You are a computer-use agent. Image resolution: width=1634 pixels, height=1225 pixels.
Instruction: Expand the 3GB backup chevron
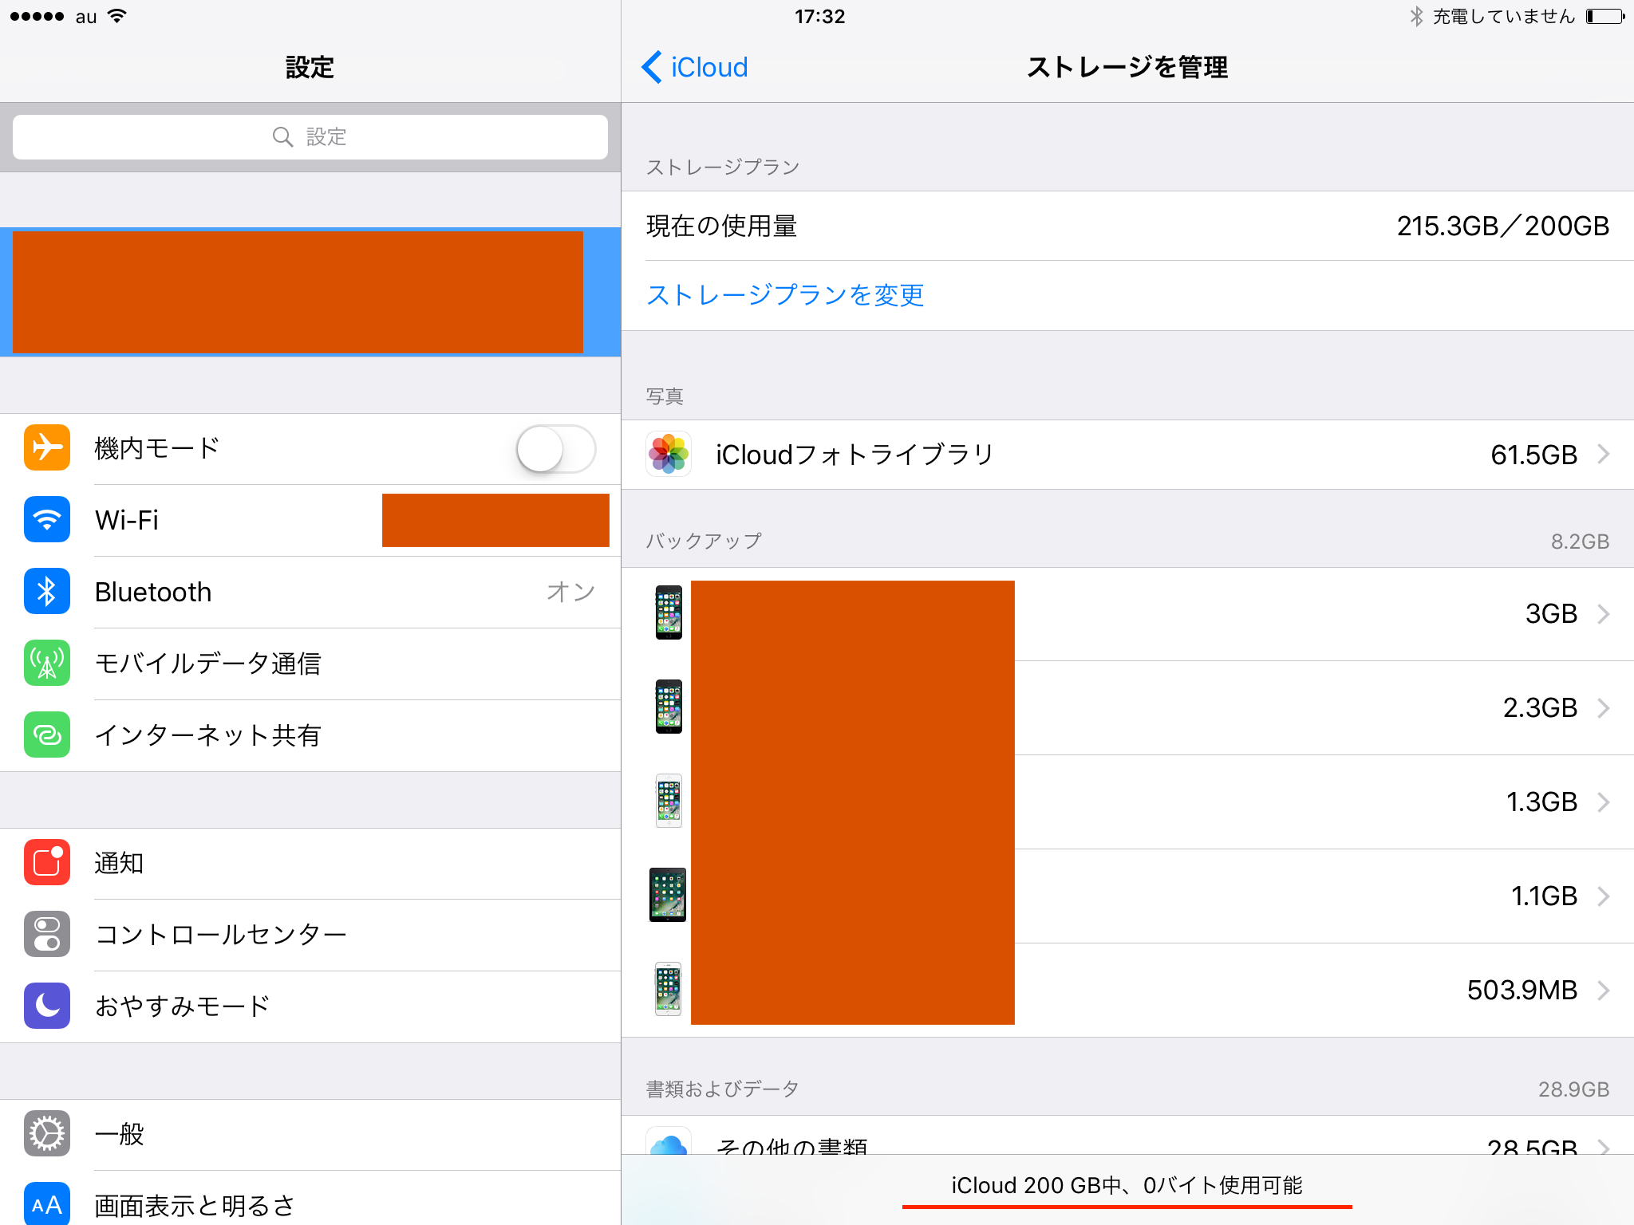tap(1604, 614)
